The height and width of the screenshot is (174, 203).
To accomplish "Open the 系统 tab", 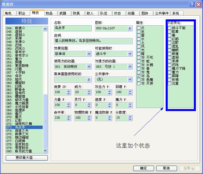I will click(x=177, y=13).
